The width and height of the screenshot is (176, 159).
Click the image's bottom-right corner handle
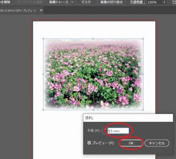143,110
